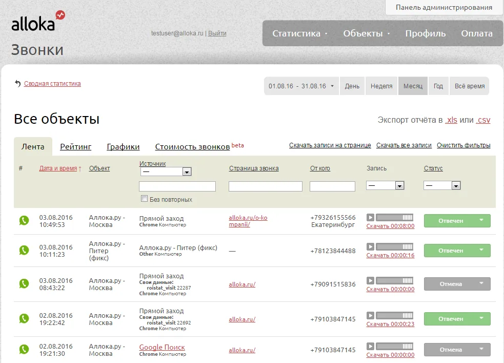Image resolution: width=504 pixels, height=363 pixels.
Task: Click the alloka logo
Action: tap(38, 21)
